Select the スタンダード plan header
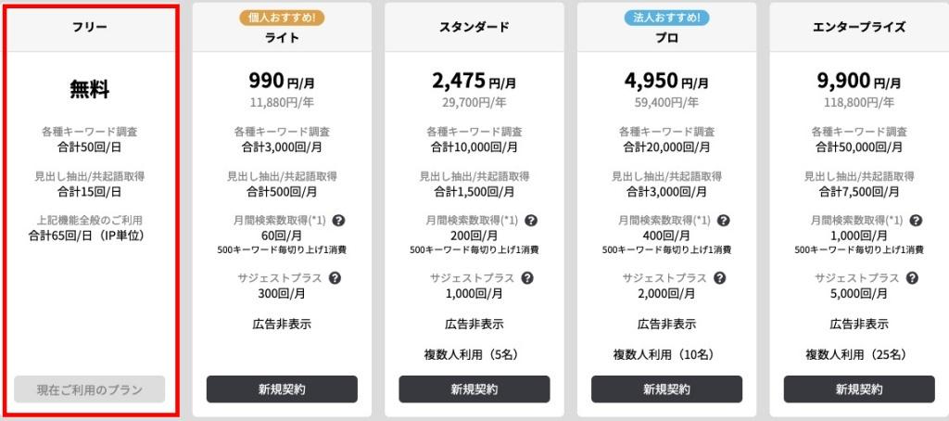Image resolution: width=949 pixels, height=421 pixels. 474,27
